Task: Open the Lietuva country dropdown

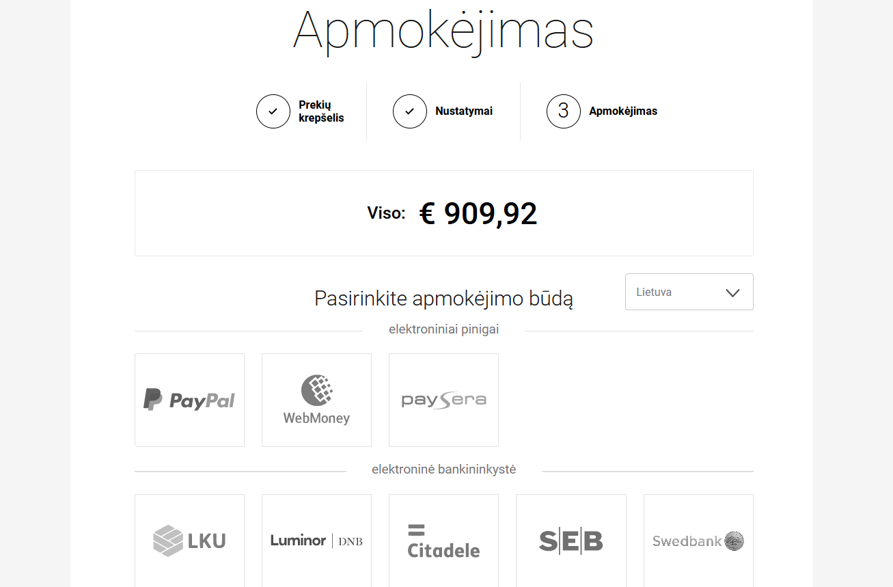Action: (x=689, y=292)
